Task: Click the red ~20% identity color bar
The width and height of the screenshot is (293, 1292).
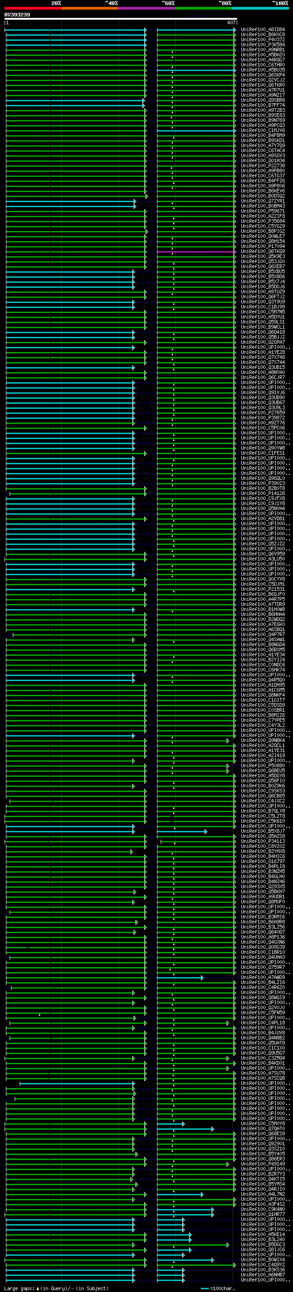Action: point(33,9)
